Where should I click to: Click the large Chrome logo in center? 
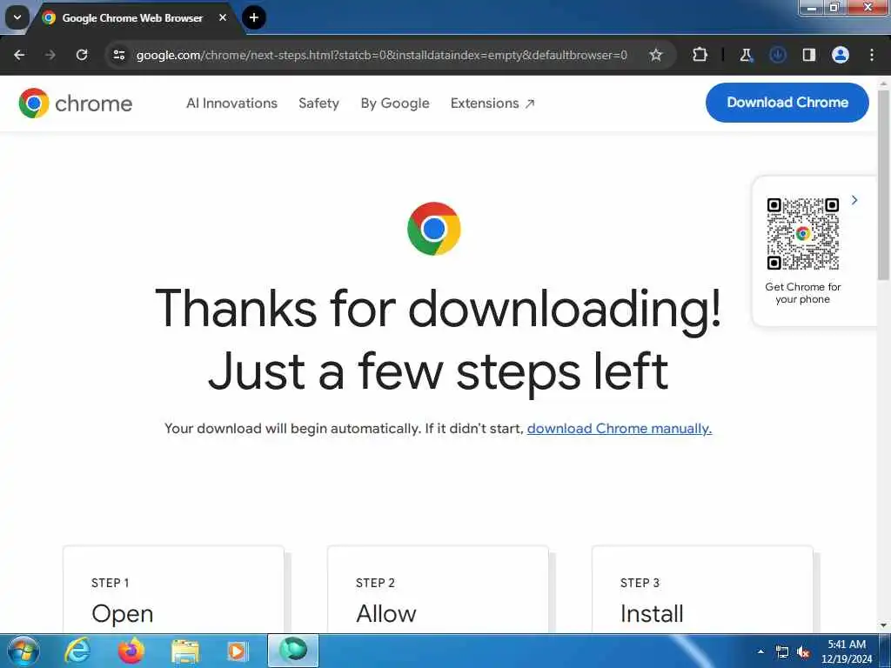pos(434,229)
